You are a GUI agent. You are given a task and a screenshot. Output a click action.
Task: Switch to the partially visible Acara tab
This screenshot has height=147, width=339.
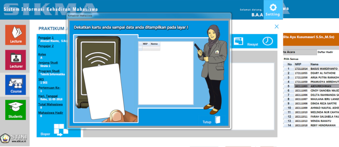click(300, 52)
